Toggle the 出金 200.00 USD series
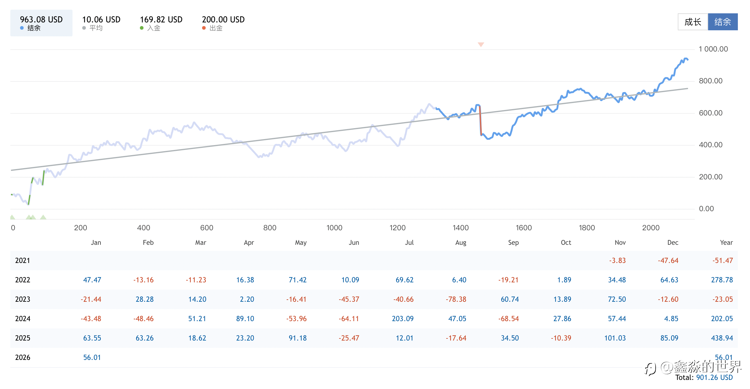Viewport: 750px width, 389px height. tap(223, 23)
